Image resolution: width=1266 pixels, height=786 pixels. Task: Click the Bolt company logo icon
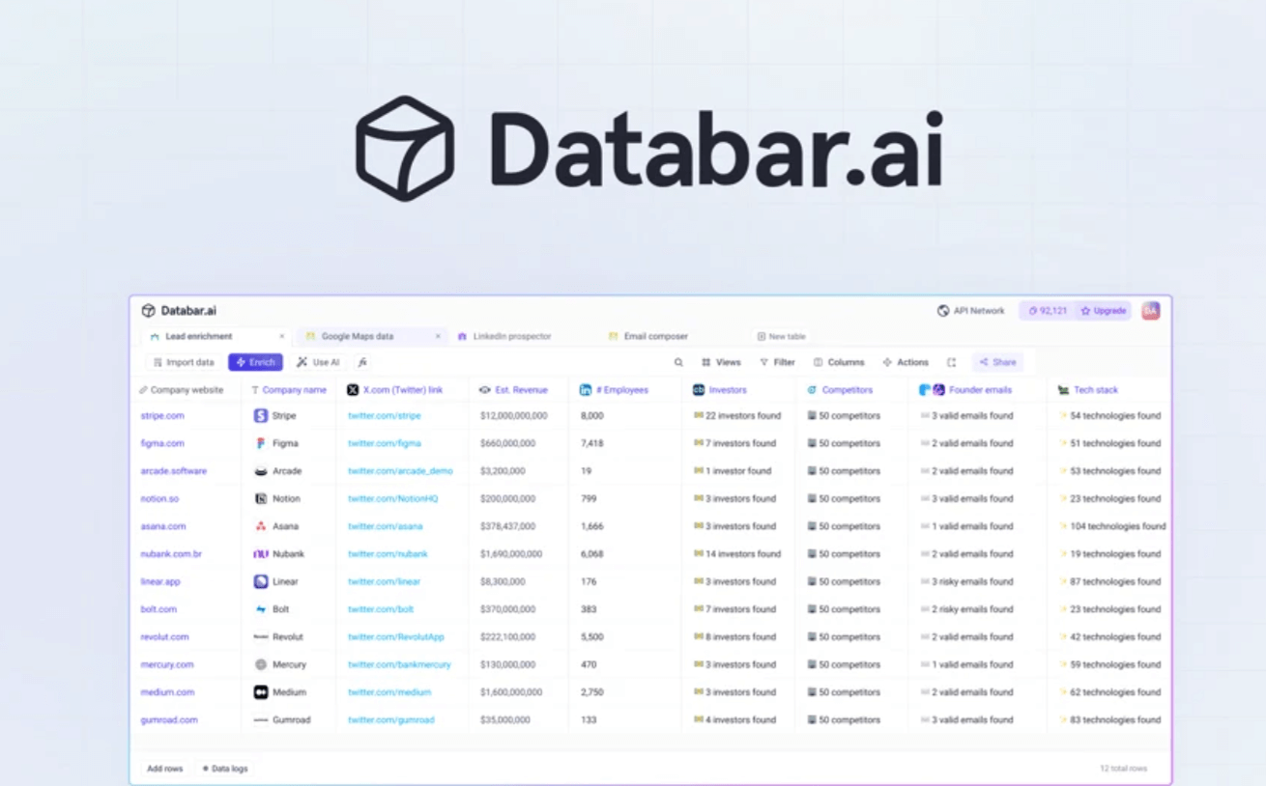261,609
